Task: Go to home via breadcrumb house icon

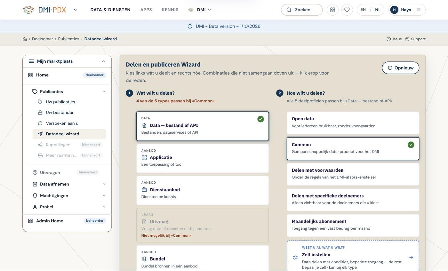Action: [25, 39]
